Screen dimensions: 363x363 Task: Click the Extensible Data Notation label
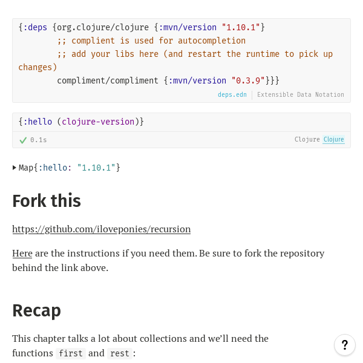pos(300,95)
